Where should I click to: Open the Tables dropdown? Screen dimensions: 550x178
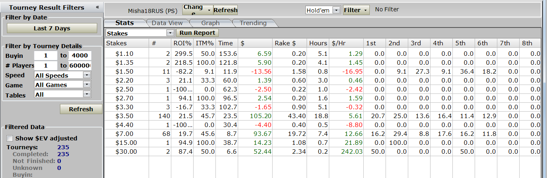pyautogui.click(x=86, y=94)
